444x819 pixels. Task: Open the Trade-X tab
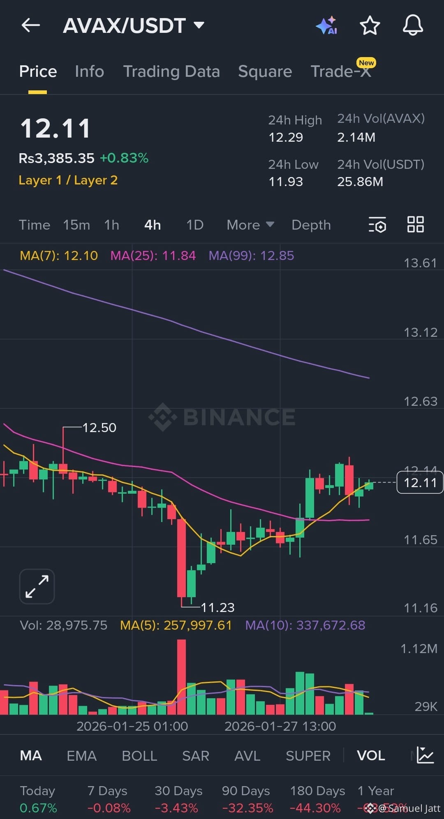(341, 71)
